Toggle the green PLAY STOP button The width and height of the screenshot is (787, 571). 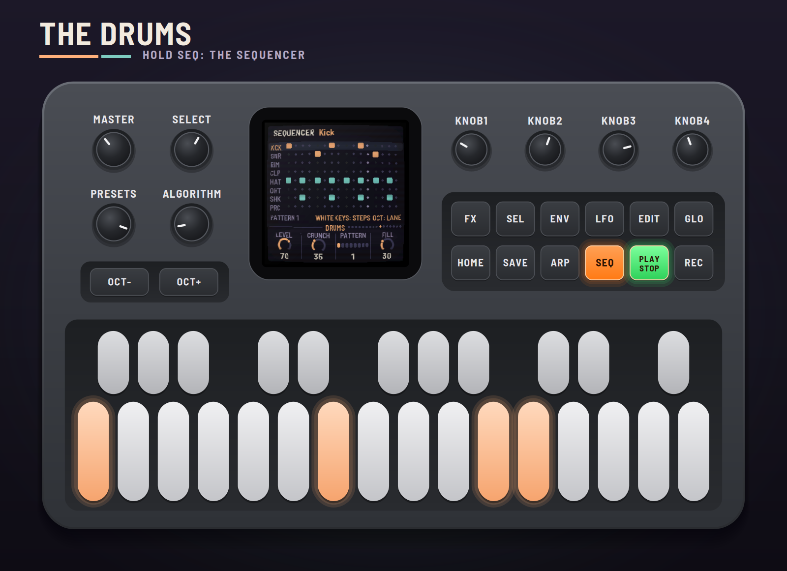(x=649, y=263)
